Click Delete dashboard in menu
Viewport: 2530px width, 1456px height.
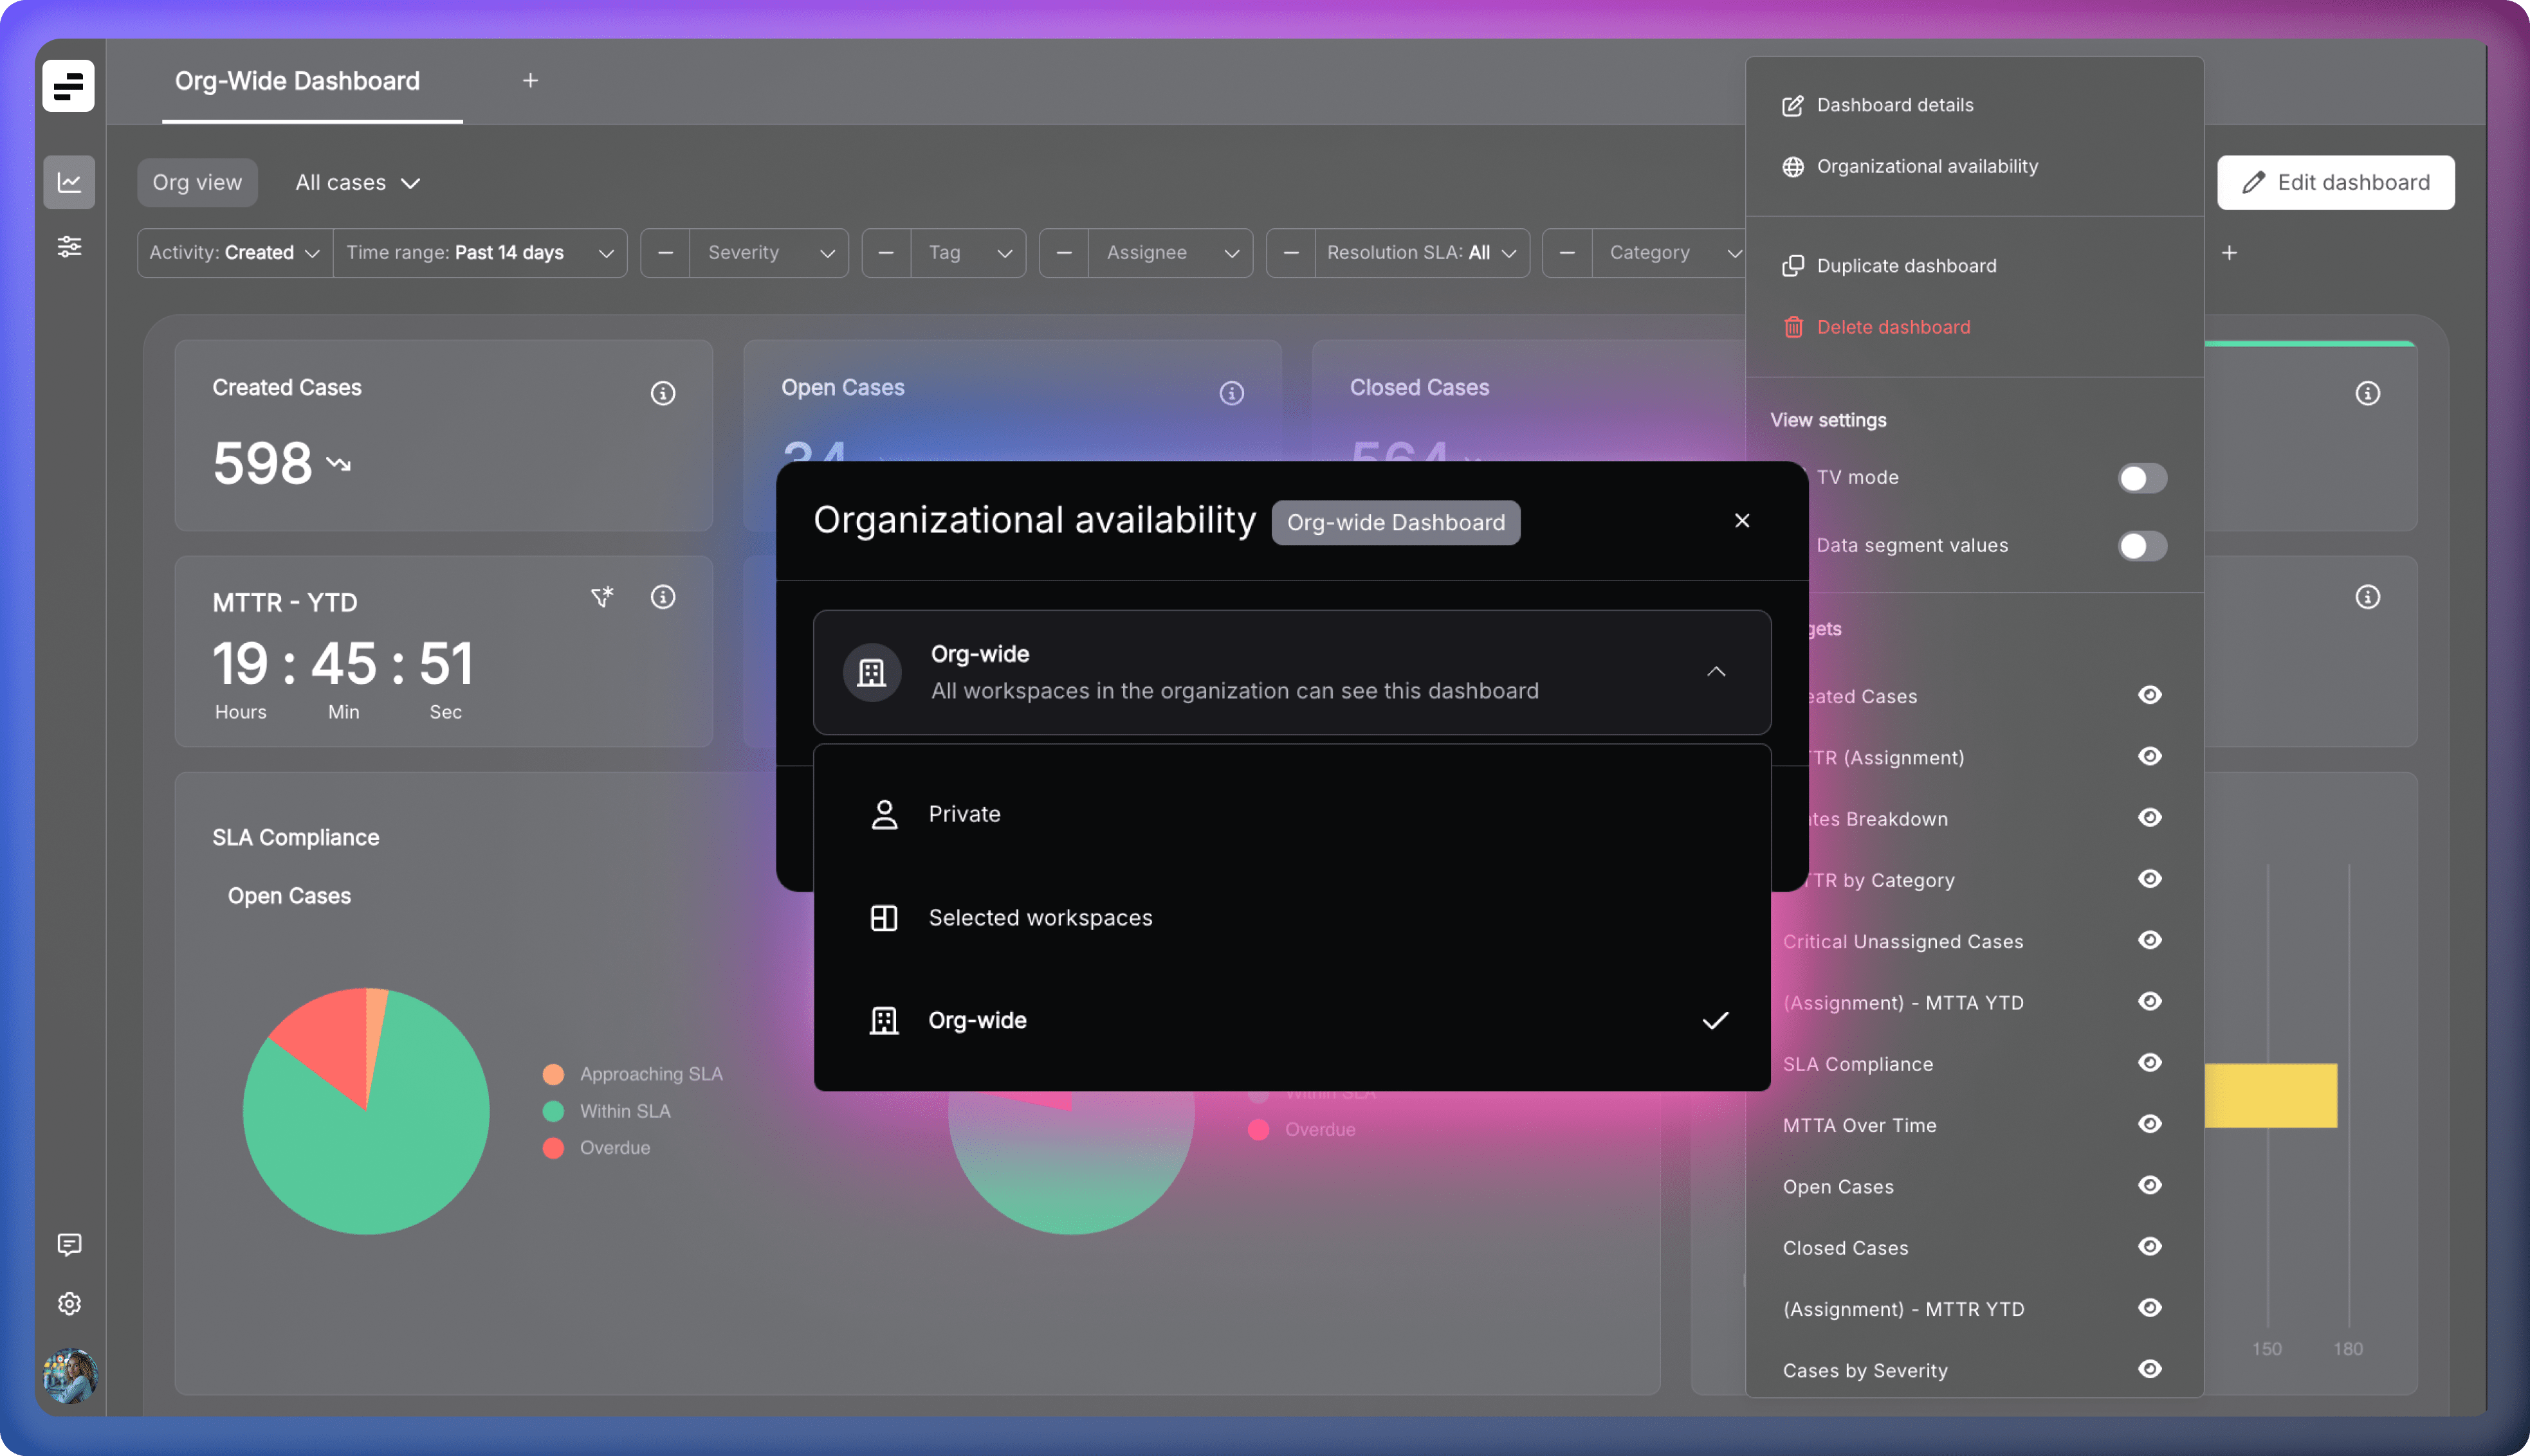(x=1893, y=327)
